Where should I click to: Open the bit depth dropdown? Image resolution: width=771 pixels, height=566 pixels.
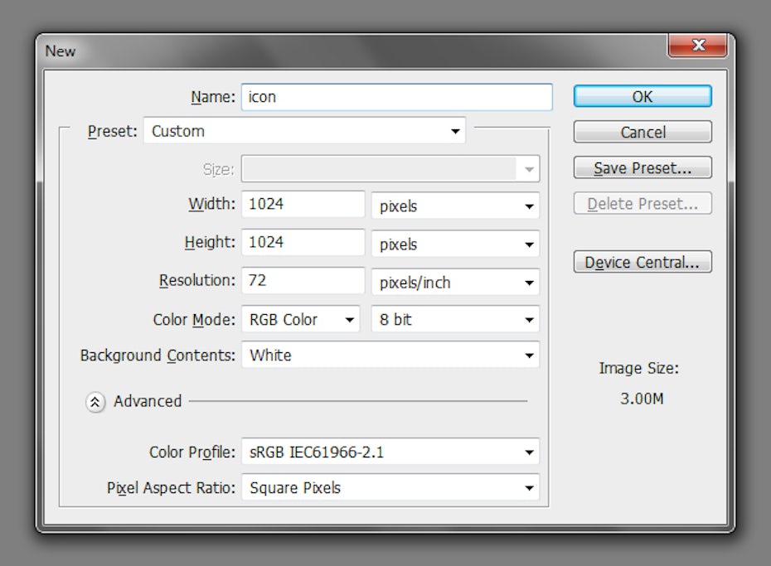pyautogui.click(x=454, y=320)
